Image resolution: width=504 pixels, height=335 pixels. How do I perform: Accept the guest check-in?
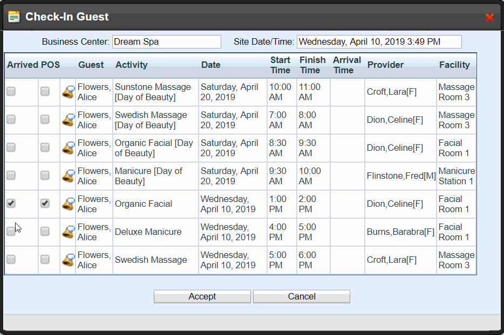click(202, 297)
